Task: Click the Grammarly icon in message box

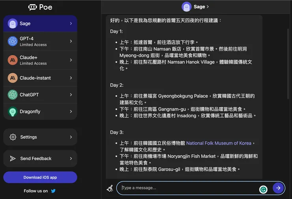Action: click(263, 190)
